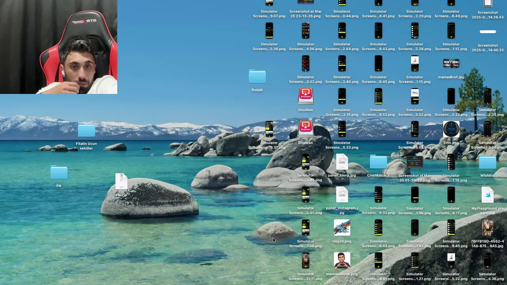Viewport: 507px width, 285px height.
Task: Select Simulator Screens...0.00.png file
Action: point(488,129)
